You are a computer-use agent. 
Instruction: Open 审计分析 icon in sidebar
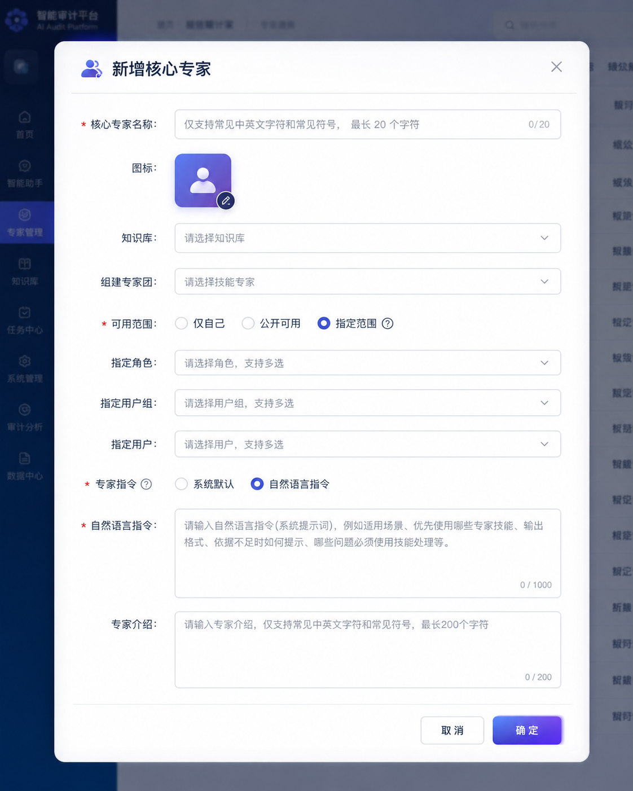pyautogui.click(x=25, y=410)
